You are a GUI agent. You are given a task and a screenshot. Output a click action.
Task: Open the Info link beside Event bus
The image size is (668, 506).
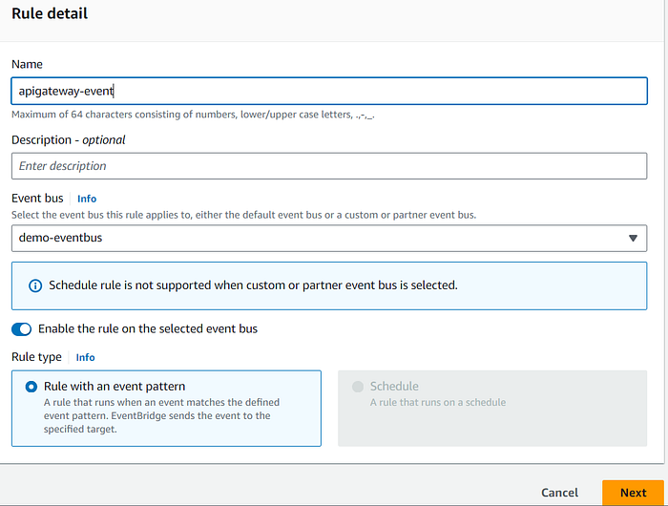tap(87, 199)
